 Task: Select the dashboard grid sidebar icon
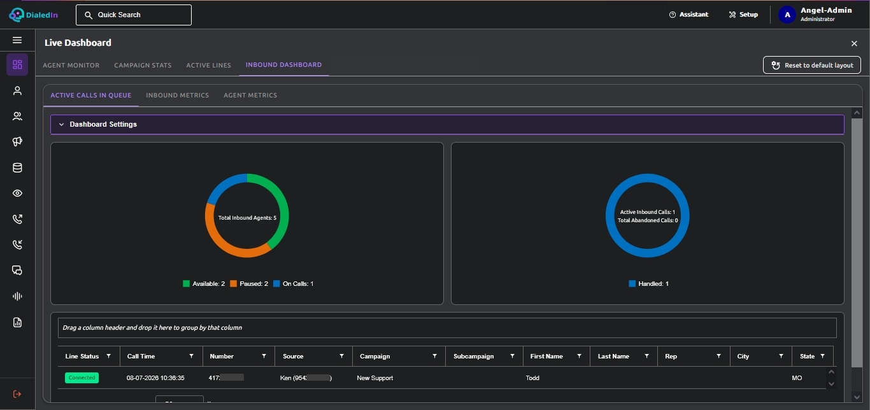(17, 65)
